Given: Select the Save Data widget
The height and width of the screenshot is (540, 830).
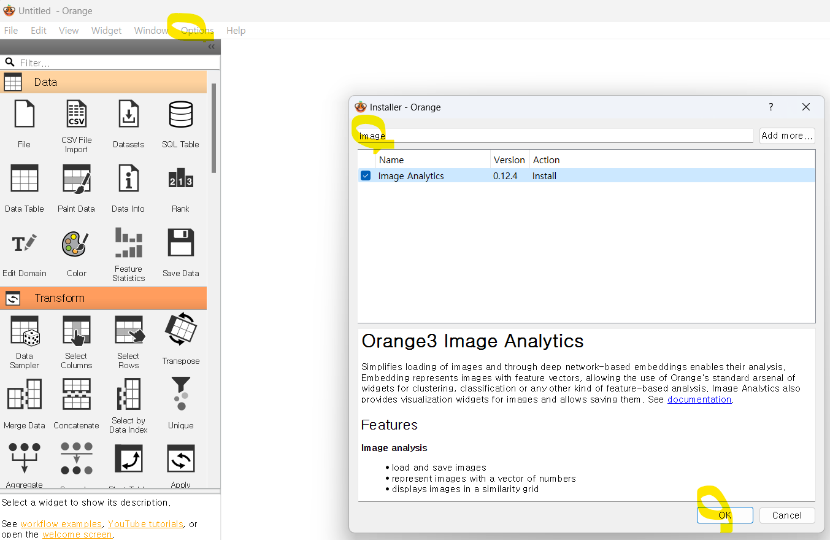Looking at the screenshot, I should click(x=180, y=252).
